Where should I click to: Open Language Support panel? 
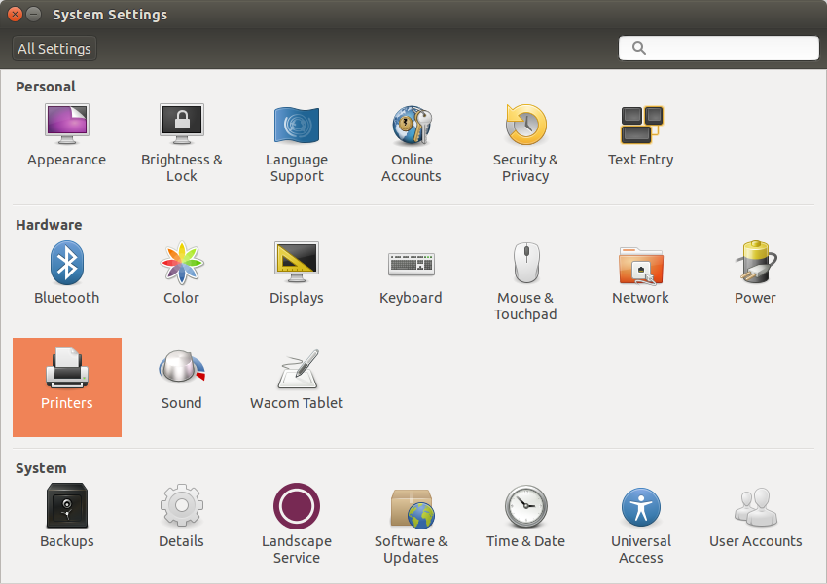(x=297, y=143)
